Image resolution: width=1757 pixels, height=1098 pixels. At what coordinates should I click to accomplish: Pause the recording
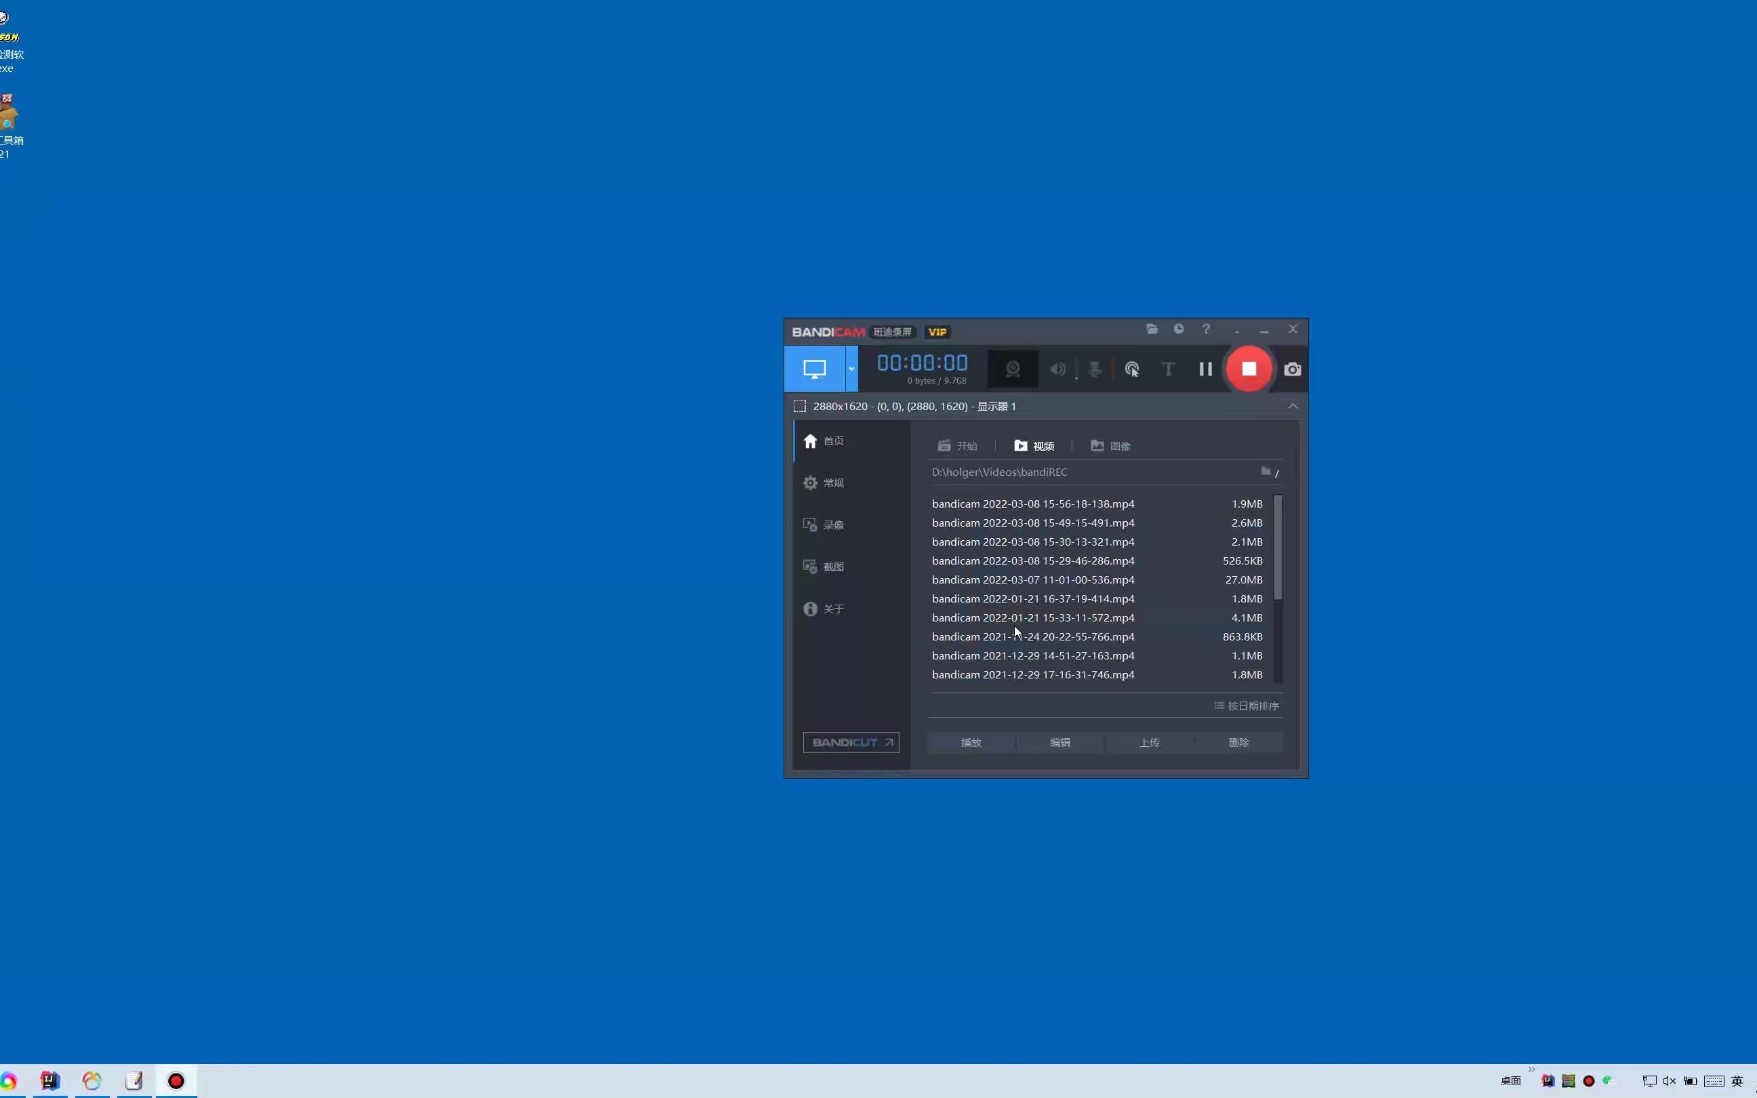click(1205, 369)
